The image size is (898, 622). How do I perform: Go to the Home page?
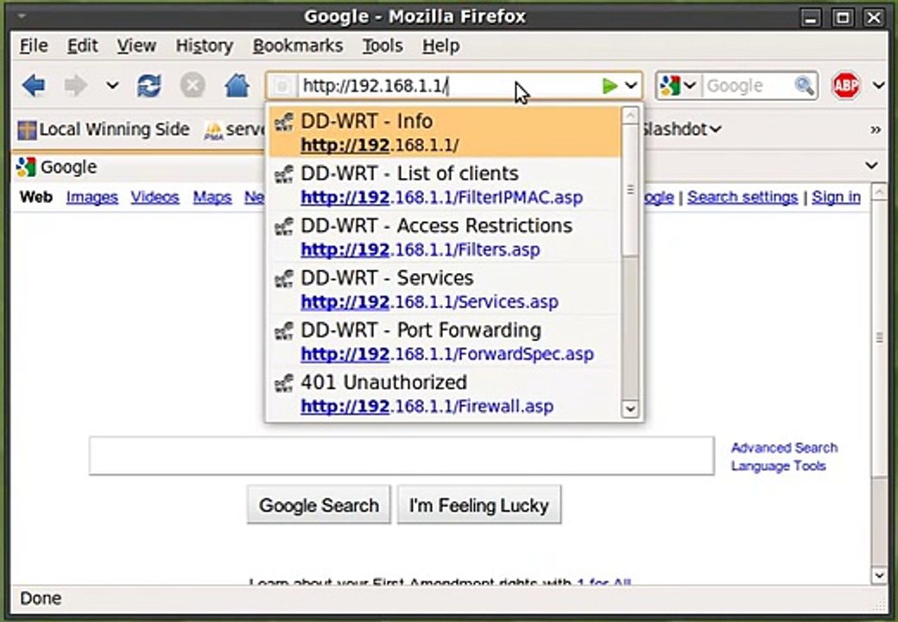click(x=237, y=86)
